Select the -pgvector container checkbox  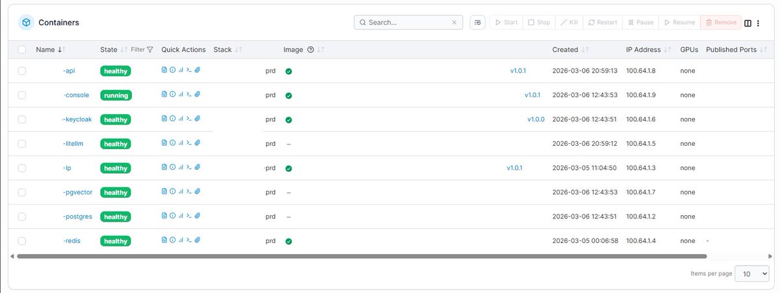(22, 192)
